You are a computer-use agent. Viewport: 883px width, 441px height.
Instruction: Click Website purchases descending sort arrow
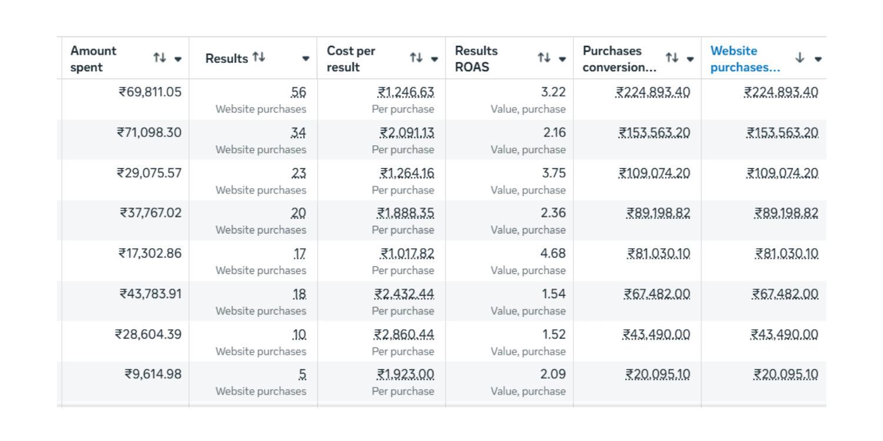[799, 58]
